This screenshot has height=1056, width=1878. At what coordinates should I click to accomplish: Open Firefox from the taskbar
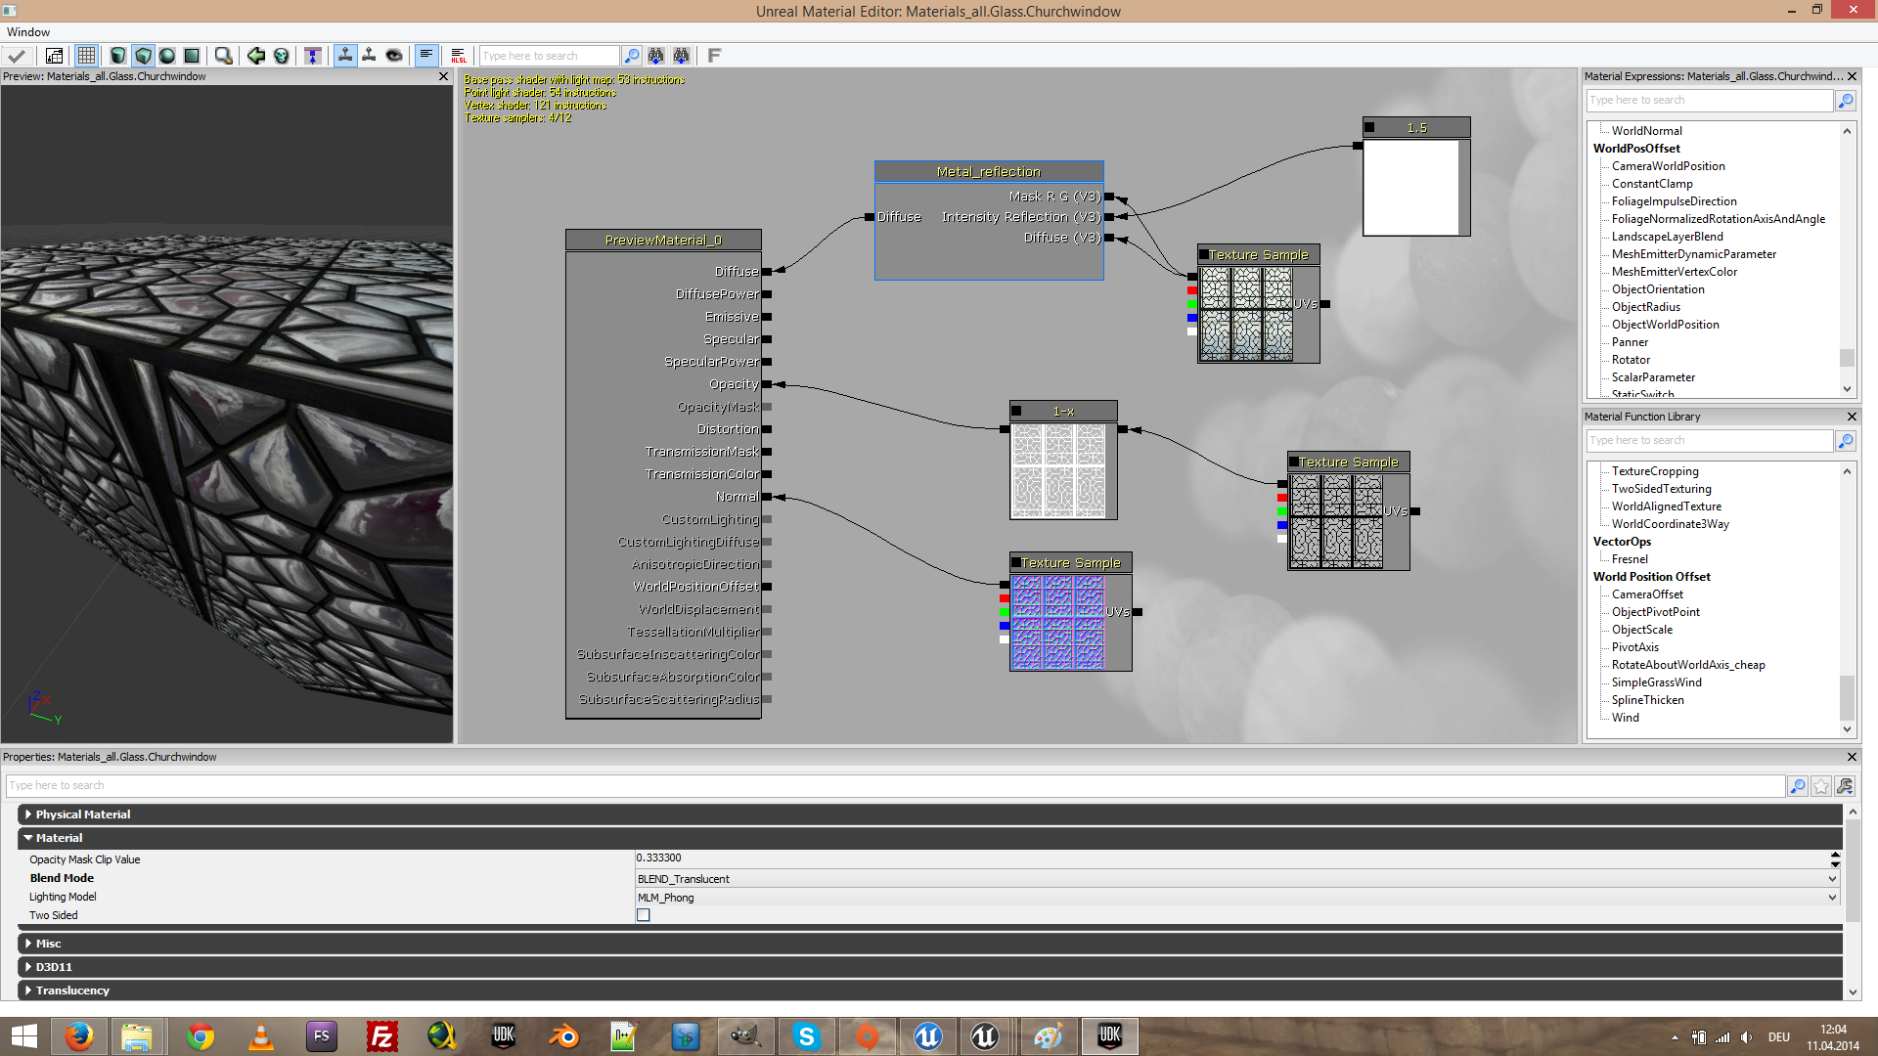tap(79, 1036)
